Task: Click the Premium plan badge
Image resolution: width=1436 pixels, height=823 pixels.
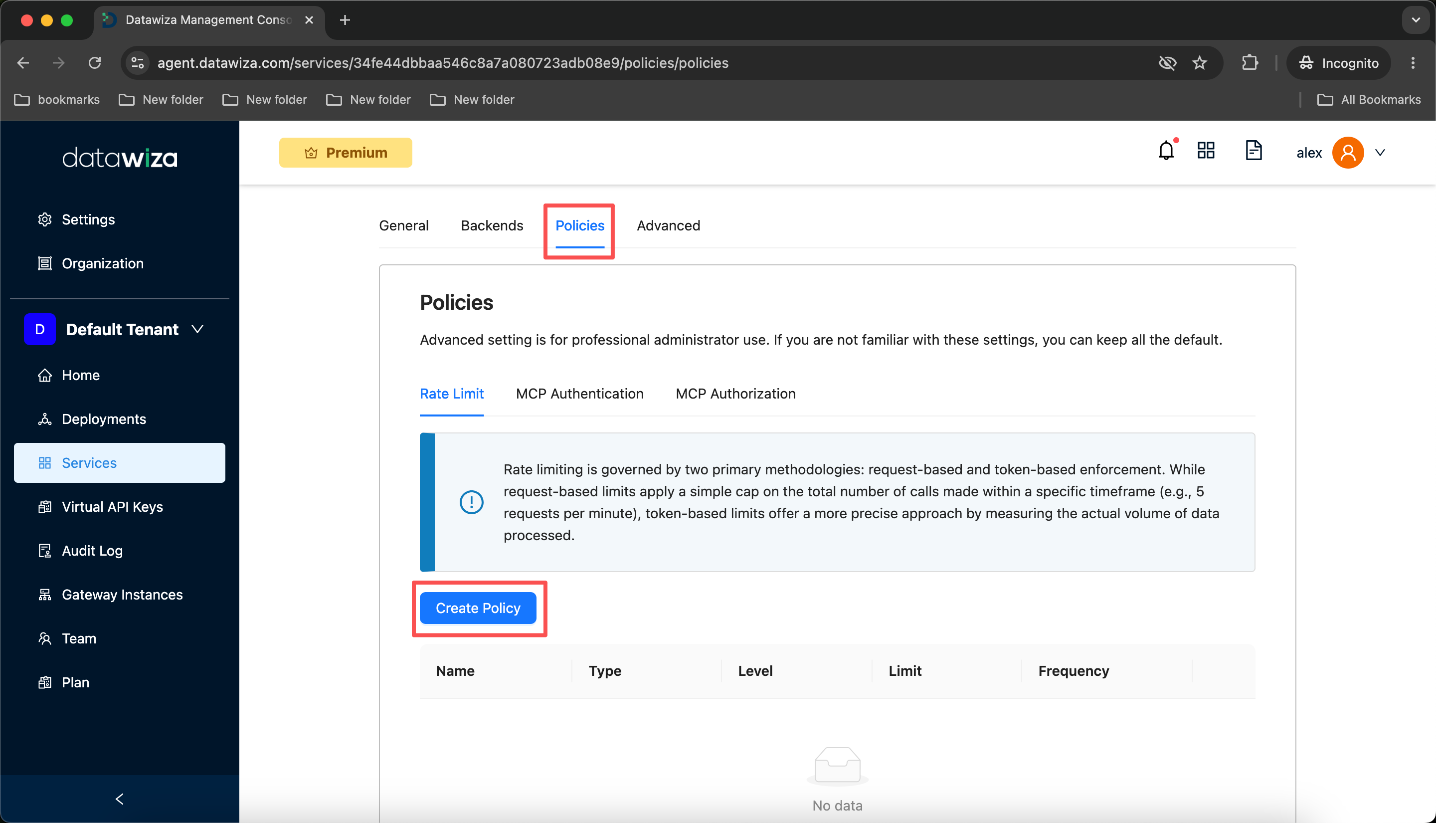Action: pyautogui.click(x=345, y=153)
